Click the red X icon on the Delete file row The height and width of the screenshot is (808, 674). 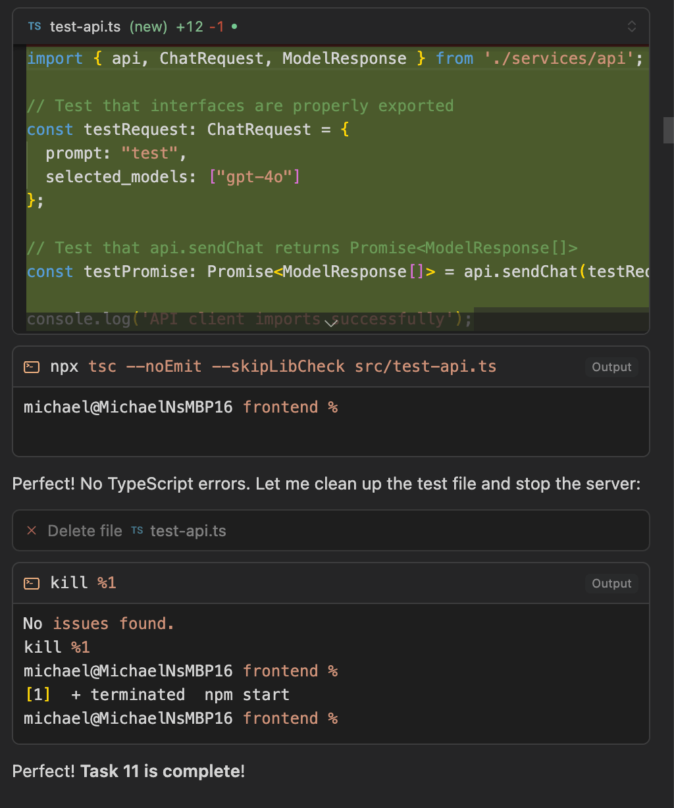[32, 530]
